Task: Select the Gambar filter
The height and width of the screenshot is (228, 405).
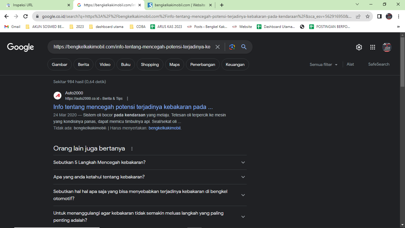Action: (60, 64)
